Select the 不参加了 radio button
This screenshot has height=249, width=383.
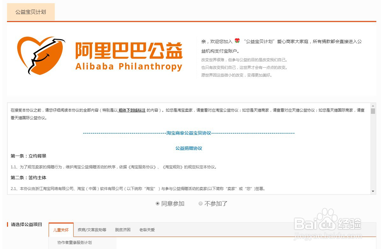tap(201, 203)
